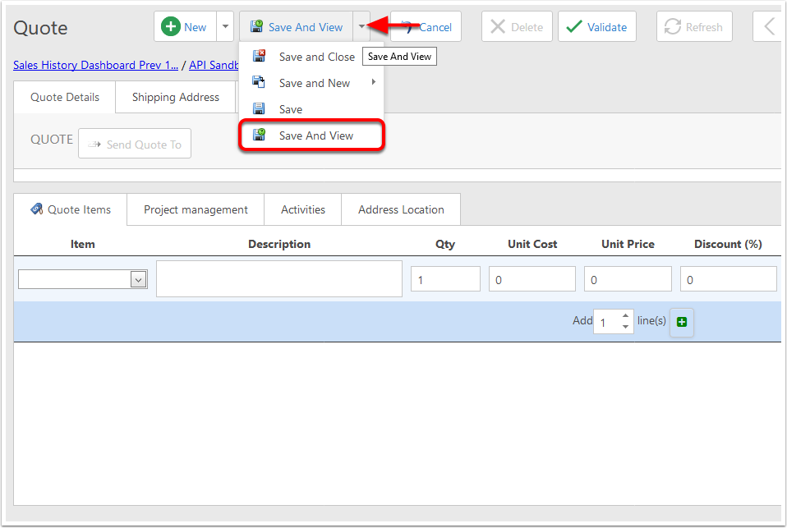Click the Save and New disk icon

(259, 82)
